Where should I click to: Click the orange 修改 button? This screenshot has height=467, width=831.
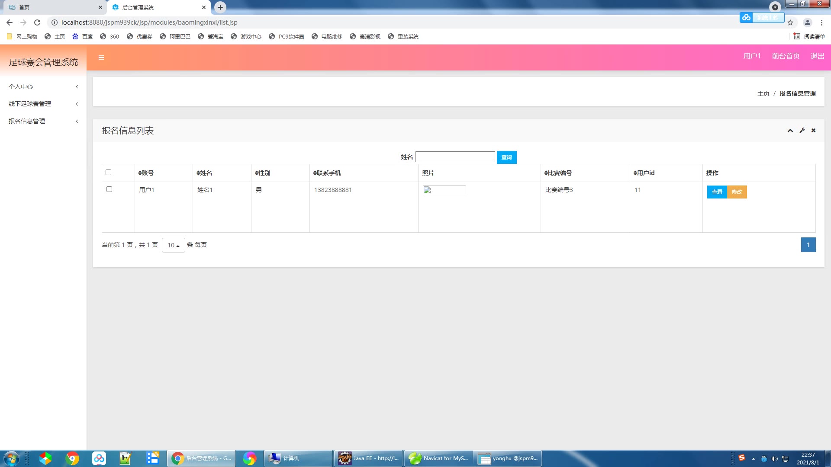coord(737,192)
